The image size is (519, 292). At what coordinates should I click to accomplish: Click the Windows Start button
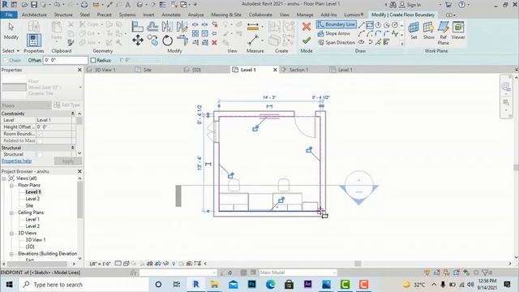9,285
